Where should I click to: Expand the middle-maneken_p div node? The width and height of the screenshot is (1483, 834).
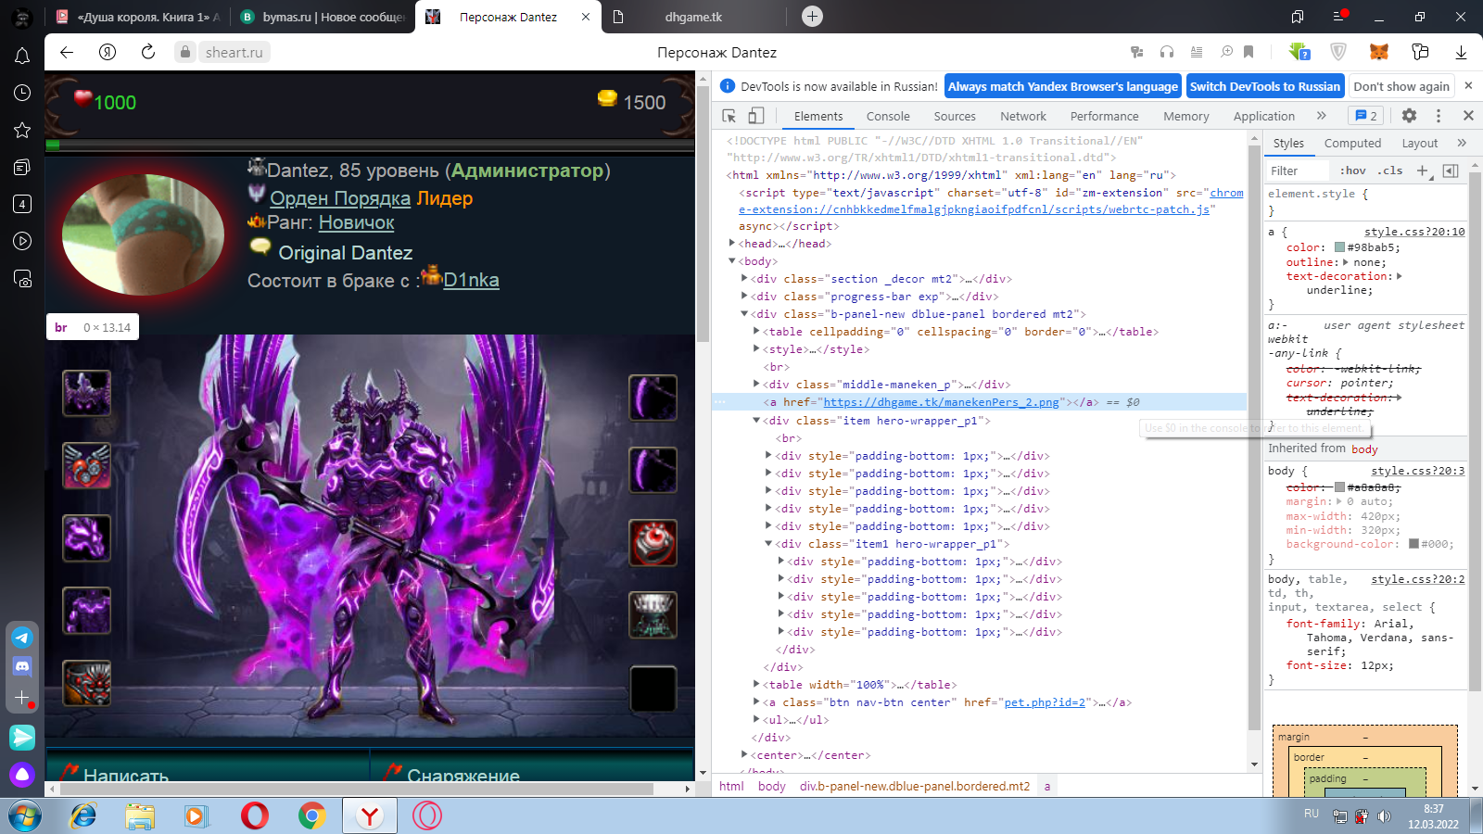coord(757,385)
